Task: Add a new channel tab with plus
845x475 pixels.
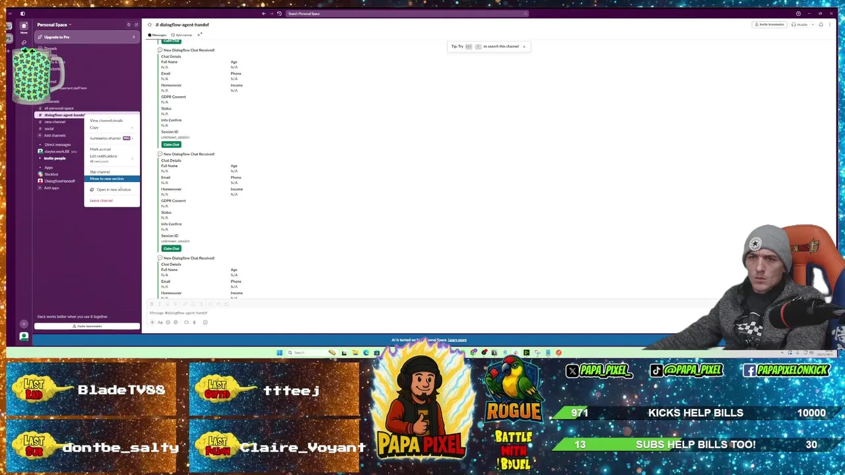Action: (x=199, y=34)
